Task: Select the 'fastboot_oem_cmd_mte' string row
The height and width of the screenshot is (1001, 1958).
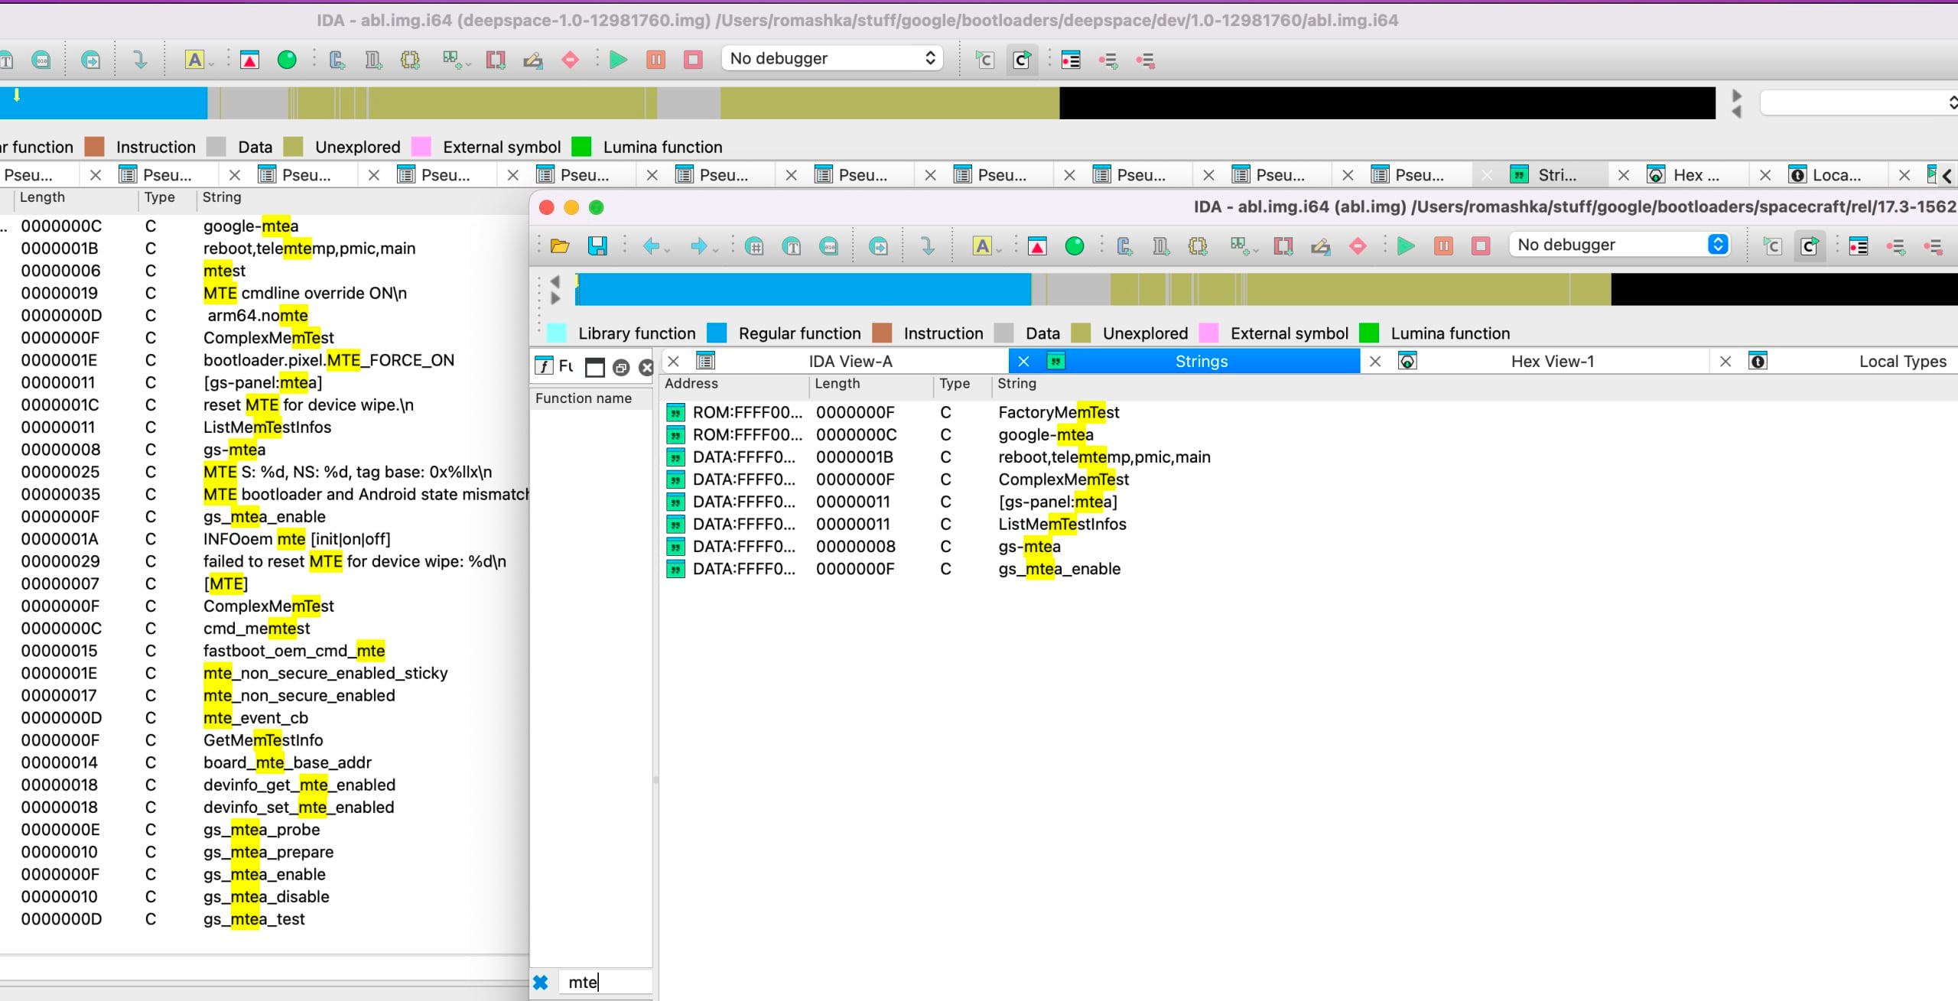Action: [x=265, y=651]
